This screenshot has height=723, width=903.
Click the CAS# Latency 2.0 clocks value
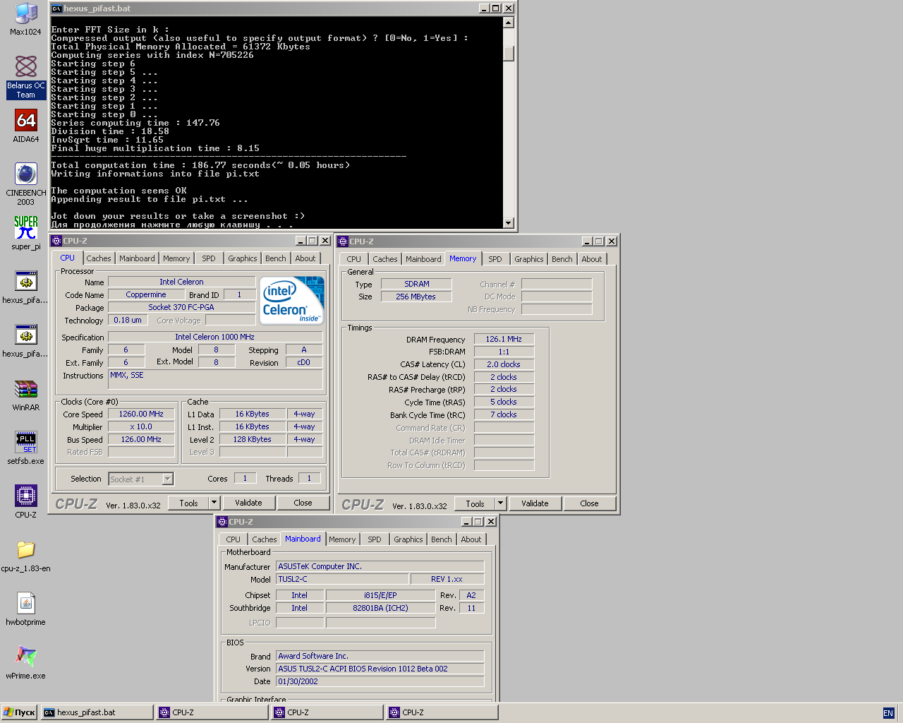[x=504, y=364]
